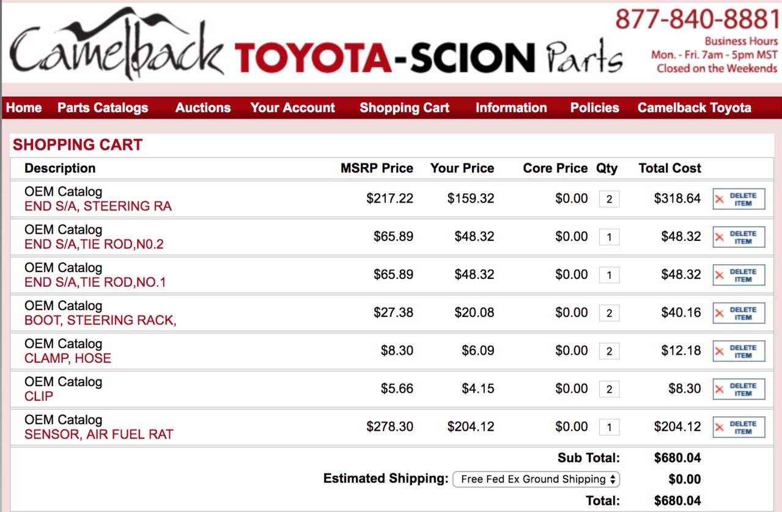Remove the CLAMP, HOSE item
Image resolution: width=782 pixels, height=512 pixels.
pyautogui.click(x=739, y=351)
